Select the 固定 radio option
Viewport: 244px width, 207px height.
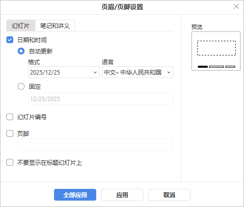pyautogui.click(x=21, y=86)
